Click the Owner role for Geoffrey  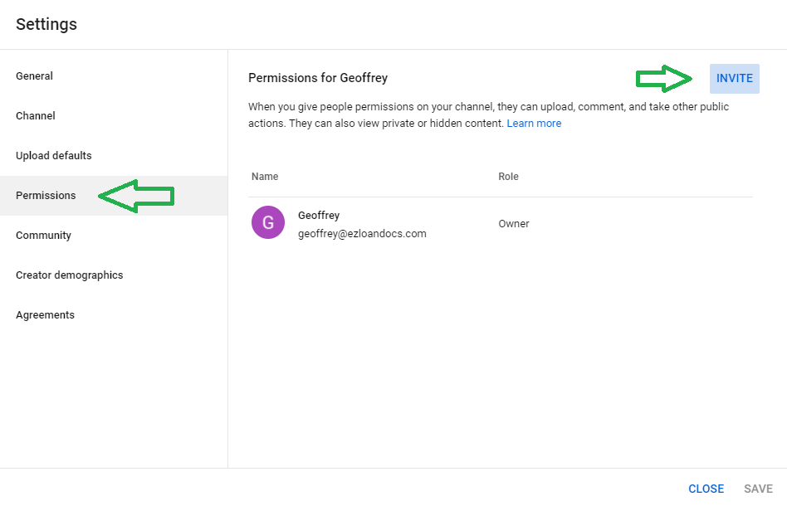point(513,224)
